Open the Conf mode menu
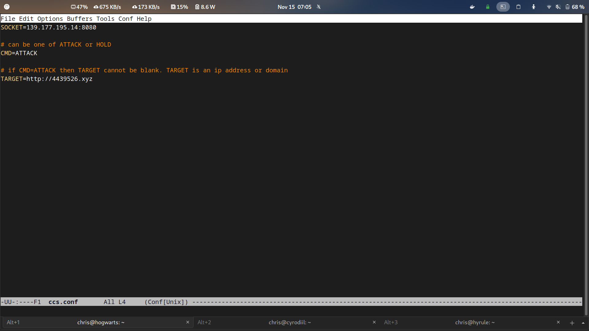The width and height of the screenshot is (589, 331). [125, 19]
